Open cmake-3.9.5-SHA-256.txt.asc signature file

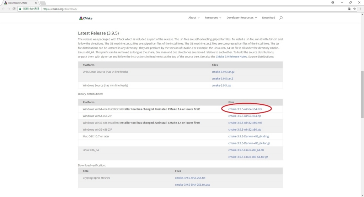pyautogui.click(x=192, y=185)
